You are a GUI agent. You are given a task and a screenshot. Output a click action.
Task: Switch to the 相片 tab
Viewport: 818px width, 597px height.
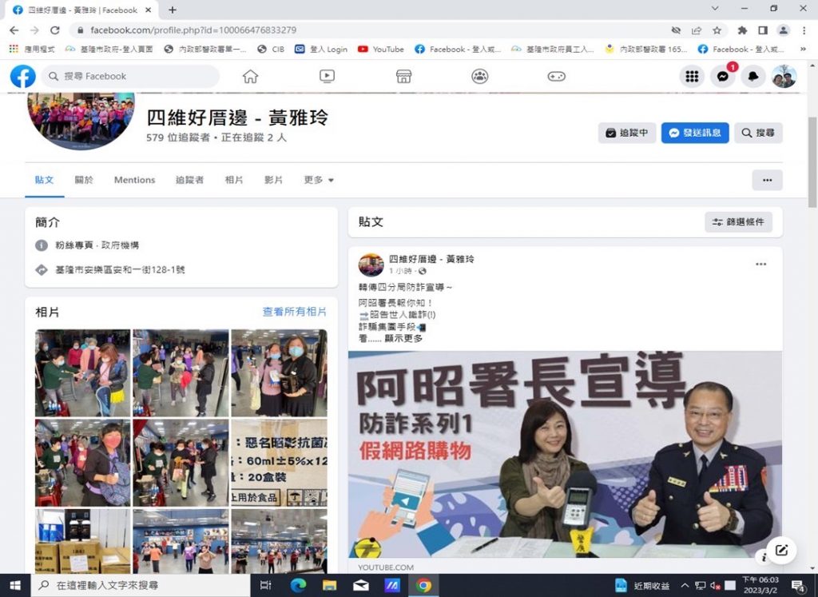[x=234, y=180]
